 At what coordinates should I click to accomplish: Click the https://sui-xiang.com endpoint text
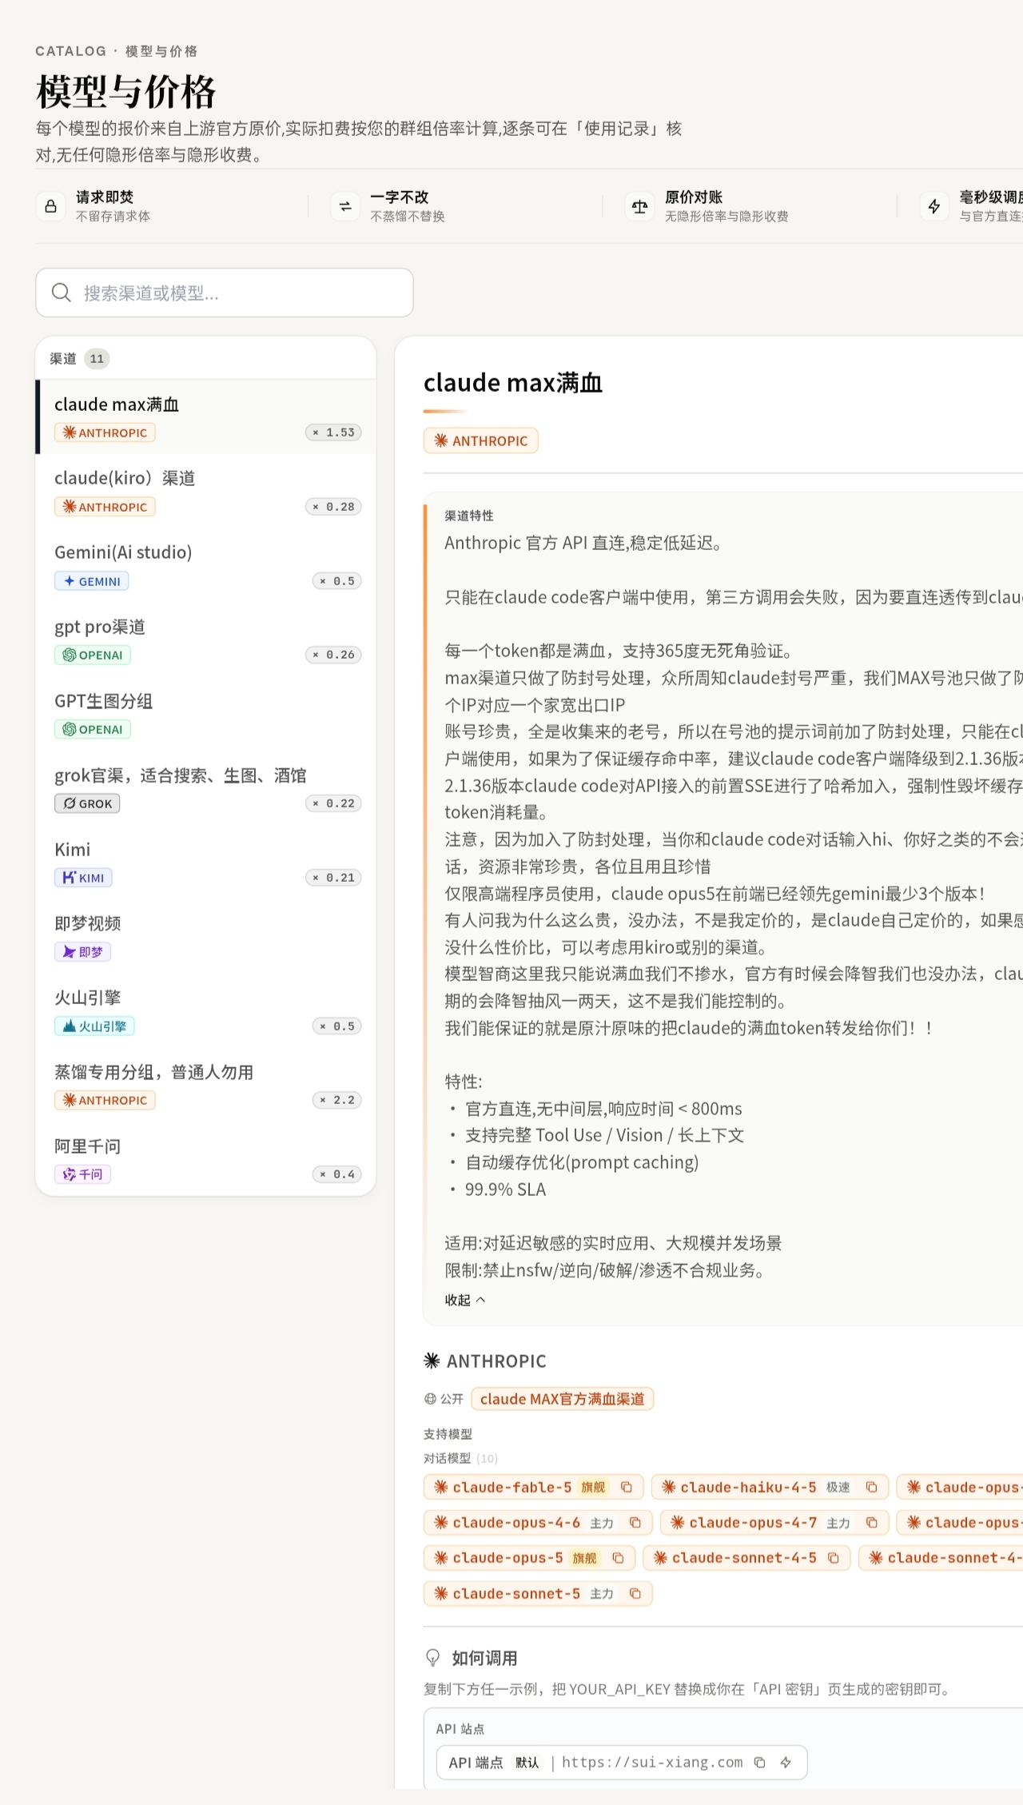tap(652, 1762)
